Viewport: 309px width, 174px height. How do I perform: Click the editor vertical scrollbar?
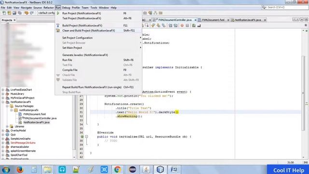pos(303,93)
